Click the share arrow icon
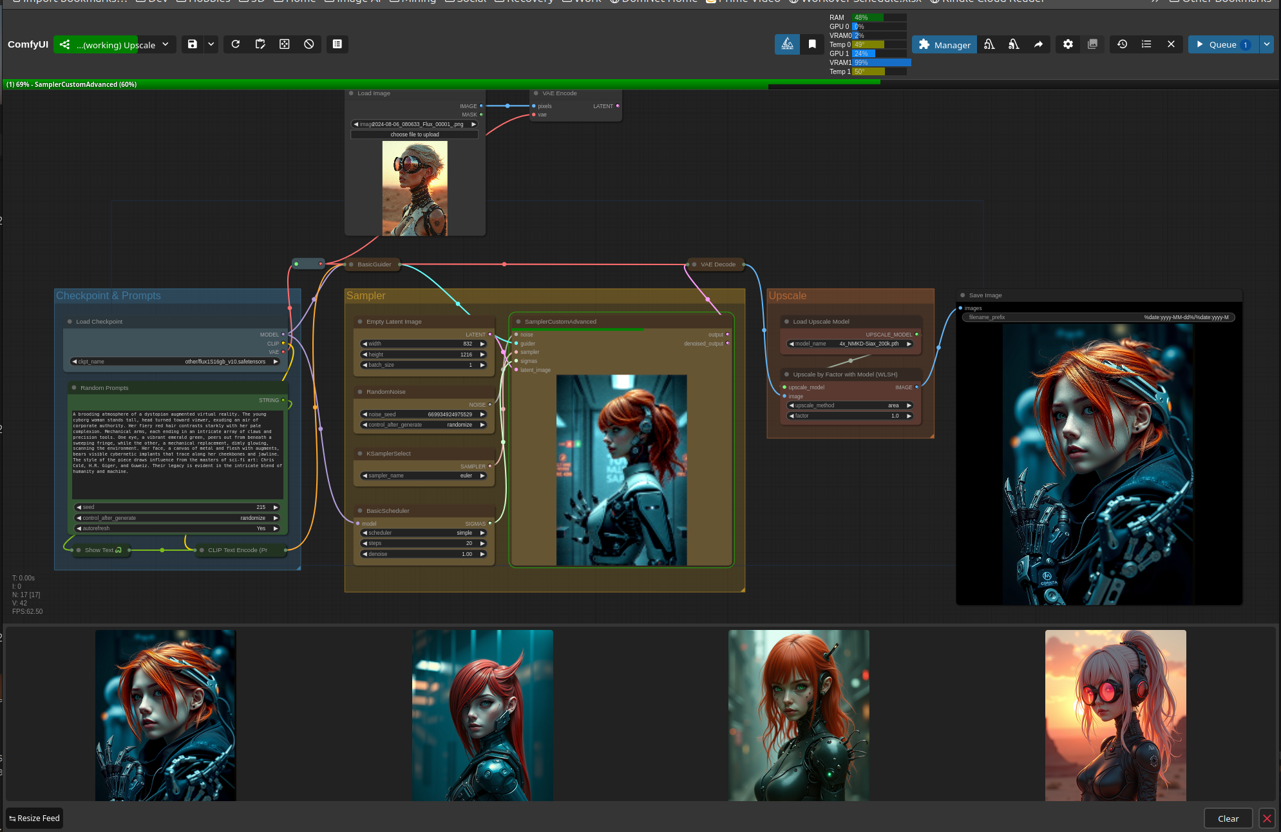The height and width of the screenshot is (832, 1281). (x=1038, y=44)
